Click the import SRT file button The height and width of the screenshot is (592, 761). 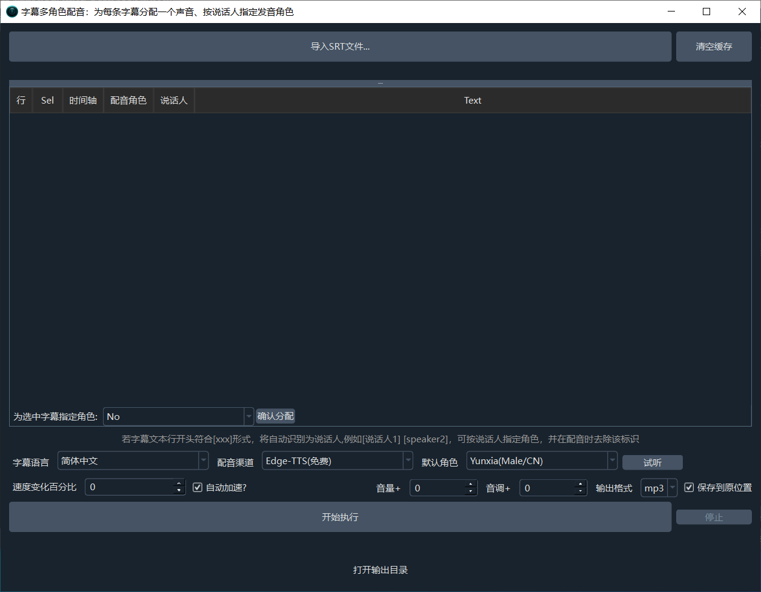coord(340,47)
